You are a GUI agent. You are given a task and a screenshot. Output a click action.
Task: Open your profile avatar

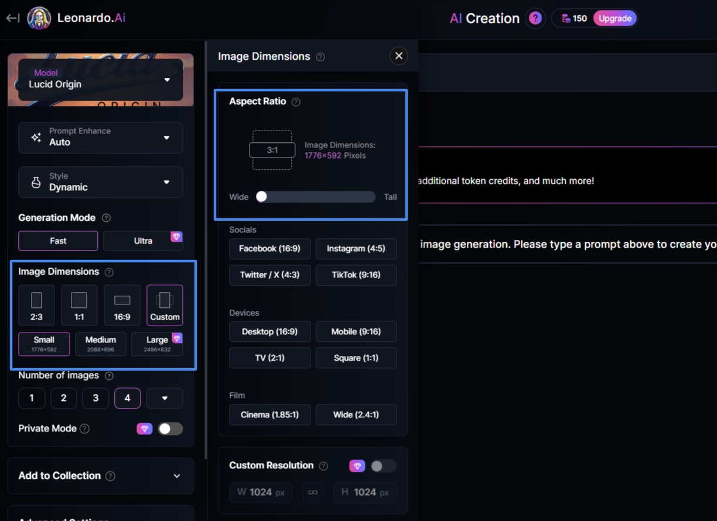pos(39,18)
